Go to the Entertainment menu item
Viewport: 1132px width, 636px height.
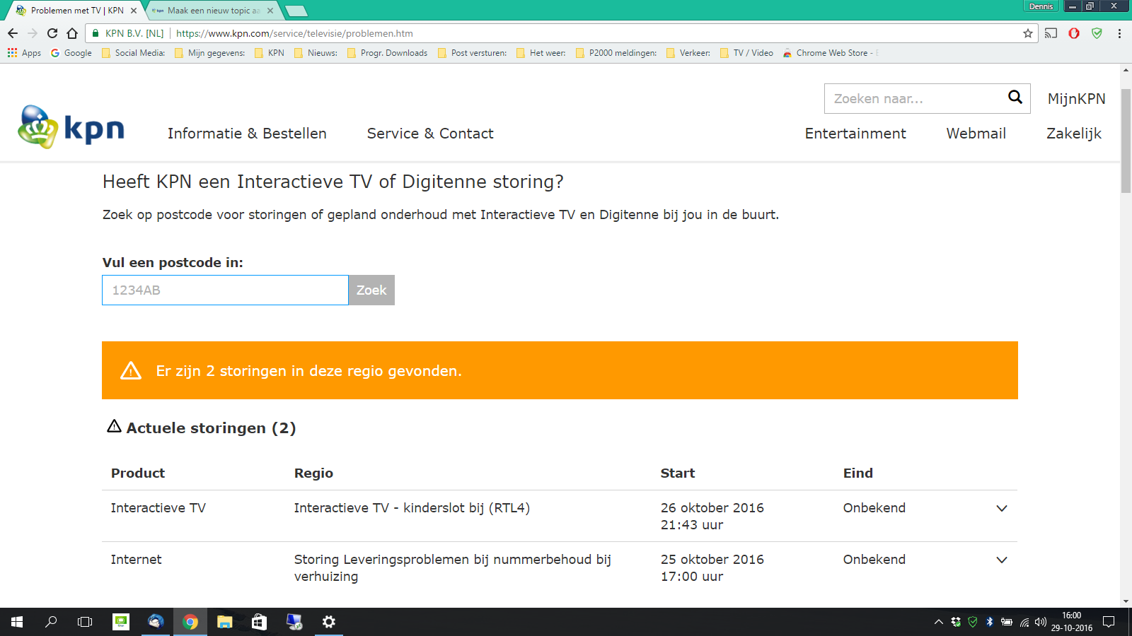855,134
